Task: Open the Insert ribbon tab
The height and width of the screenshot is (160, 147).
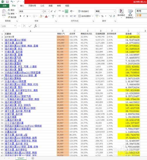Action: click(22, 6)
